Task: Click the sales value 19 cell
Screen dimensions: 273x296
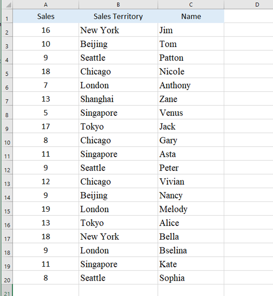Action: [46, 209]
